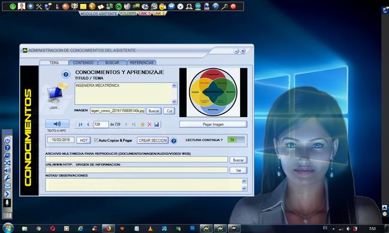Click the red X delete record icon
The height and width of the screenshot is (233, 389).
pyautogui.click(x=150, y=124)
